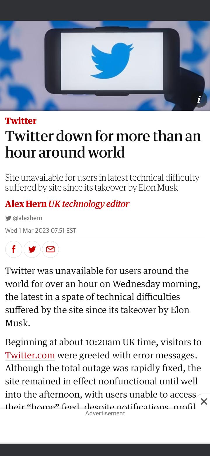Screen dimensions: 210x456
Task: Show the image caption via the info icon
Action: [x=199, y=100]
